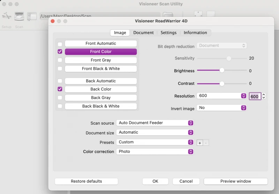Confirm settings with the OK button
Image resolution: width=279 pixels, height=194 pixels.
tap(155, 181)
